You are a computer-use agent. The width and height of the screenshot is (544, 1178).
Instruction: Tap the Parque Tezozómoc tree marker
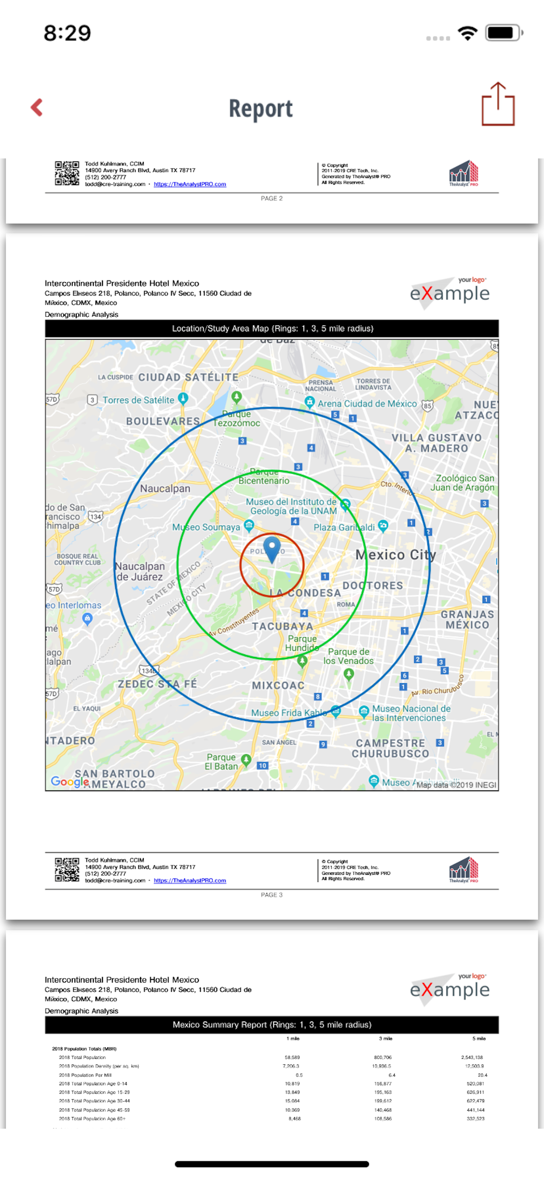pos(237,397)
